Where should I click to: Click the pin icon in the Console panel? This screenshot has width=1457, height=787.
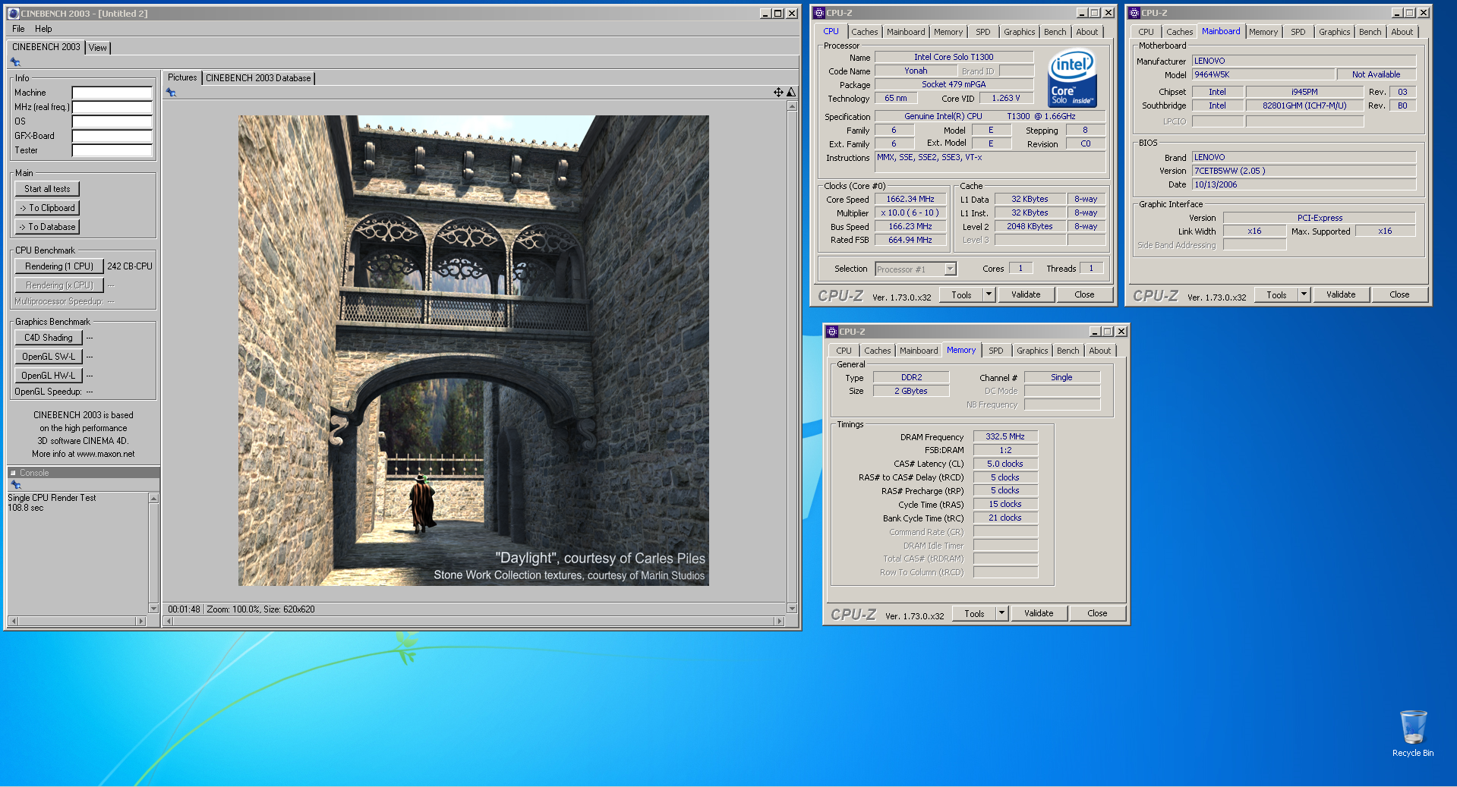(x=15, y=484)
